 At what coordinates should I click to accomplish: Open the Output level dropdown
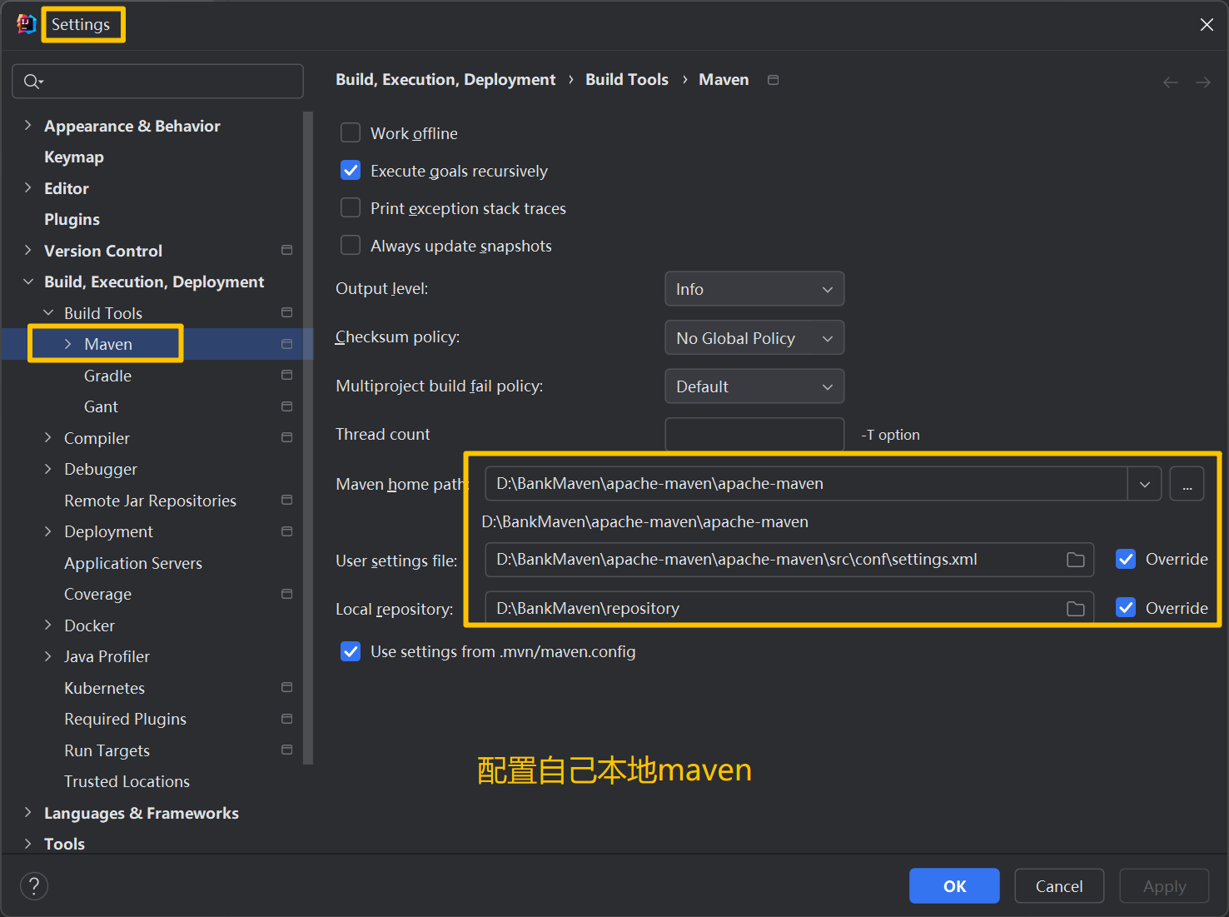(754, 289)
